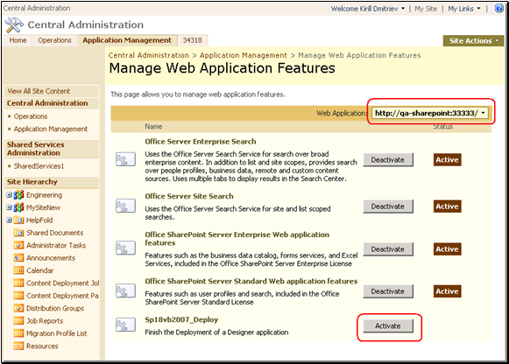Deactivate Office Server Site Search feature
Image resolution: width=509 pixels, height=364 pixels.
click(388, 206)
